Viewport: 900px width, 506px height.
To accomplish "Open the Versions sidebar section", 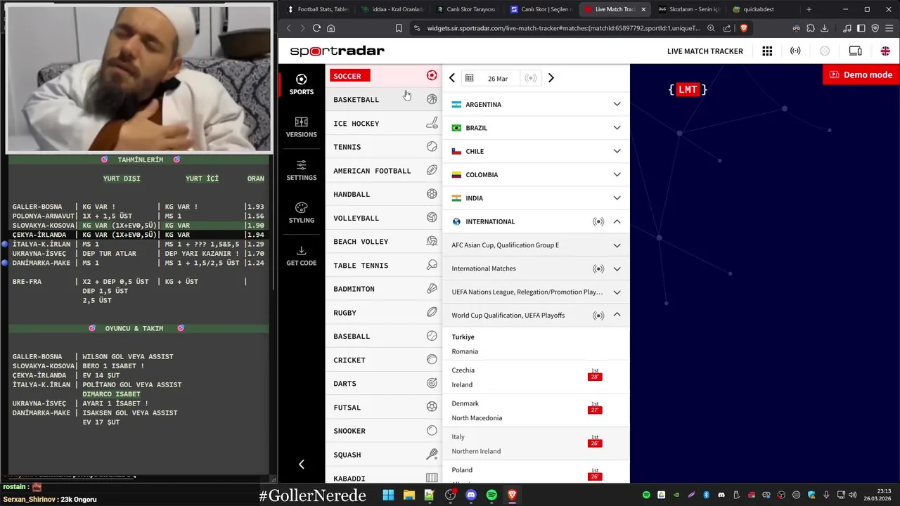I will [x=302, y=127].
